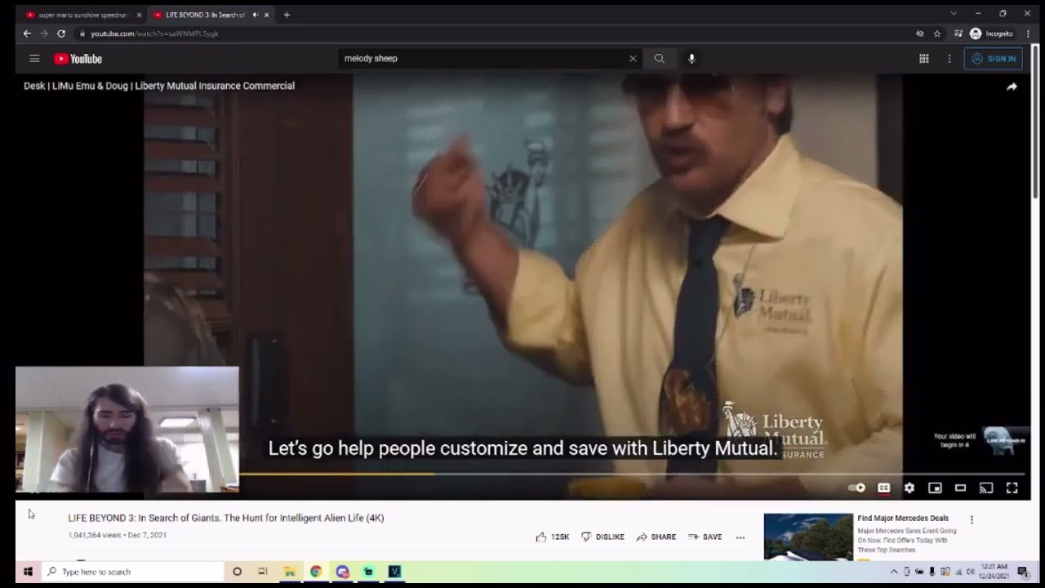Open the YouTube guide hamburger menu

point(34,59)
